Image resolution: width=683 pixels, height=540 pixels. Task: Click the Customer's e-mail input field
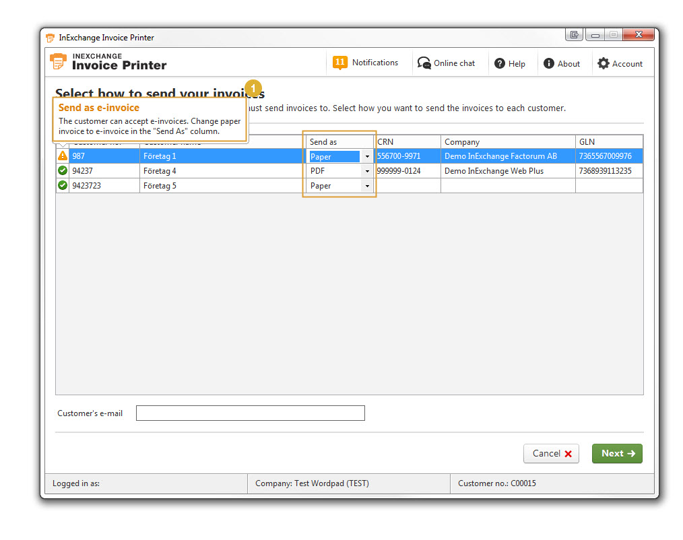click(251, 413)
